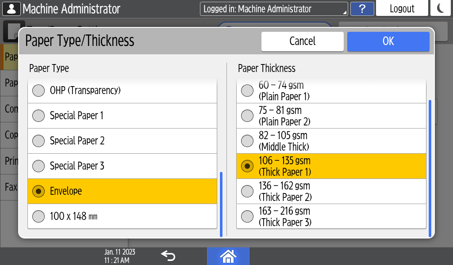The height and width of the screenshot is (265, 453).
Task: Pick 163 – 216 gsm Thick Paper 3
Action: tap(331, 216)
